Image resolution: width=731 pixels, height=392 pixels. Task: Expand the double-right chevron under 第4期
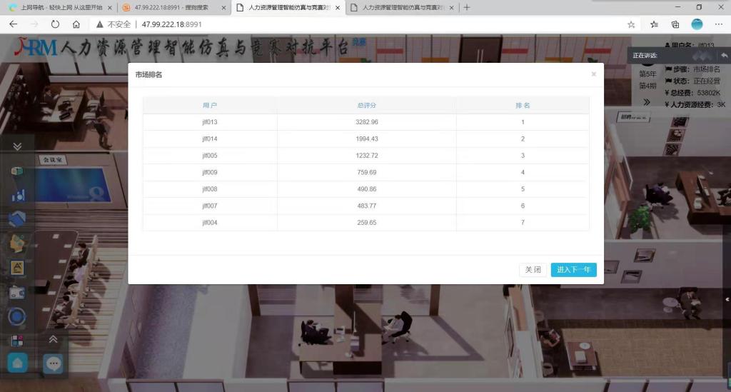(647, 101)
